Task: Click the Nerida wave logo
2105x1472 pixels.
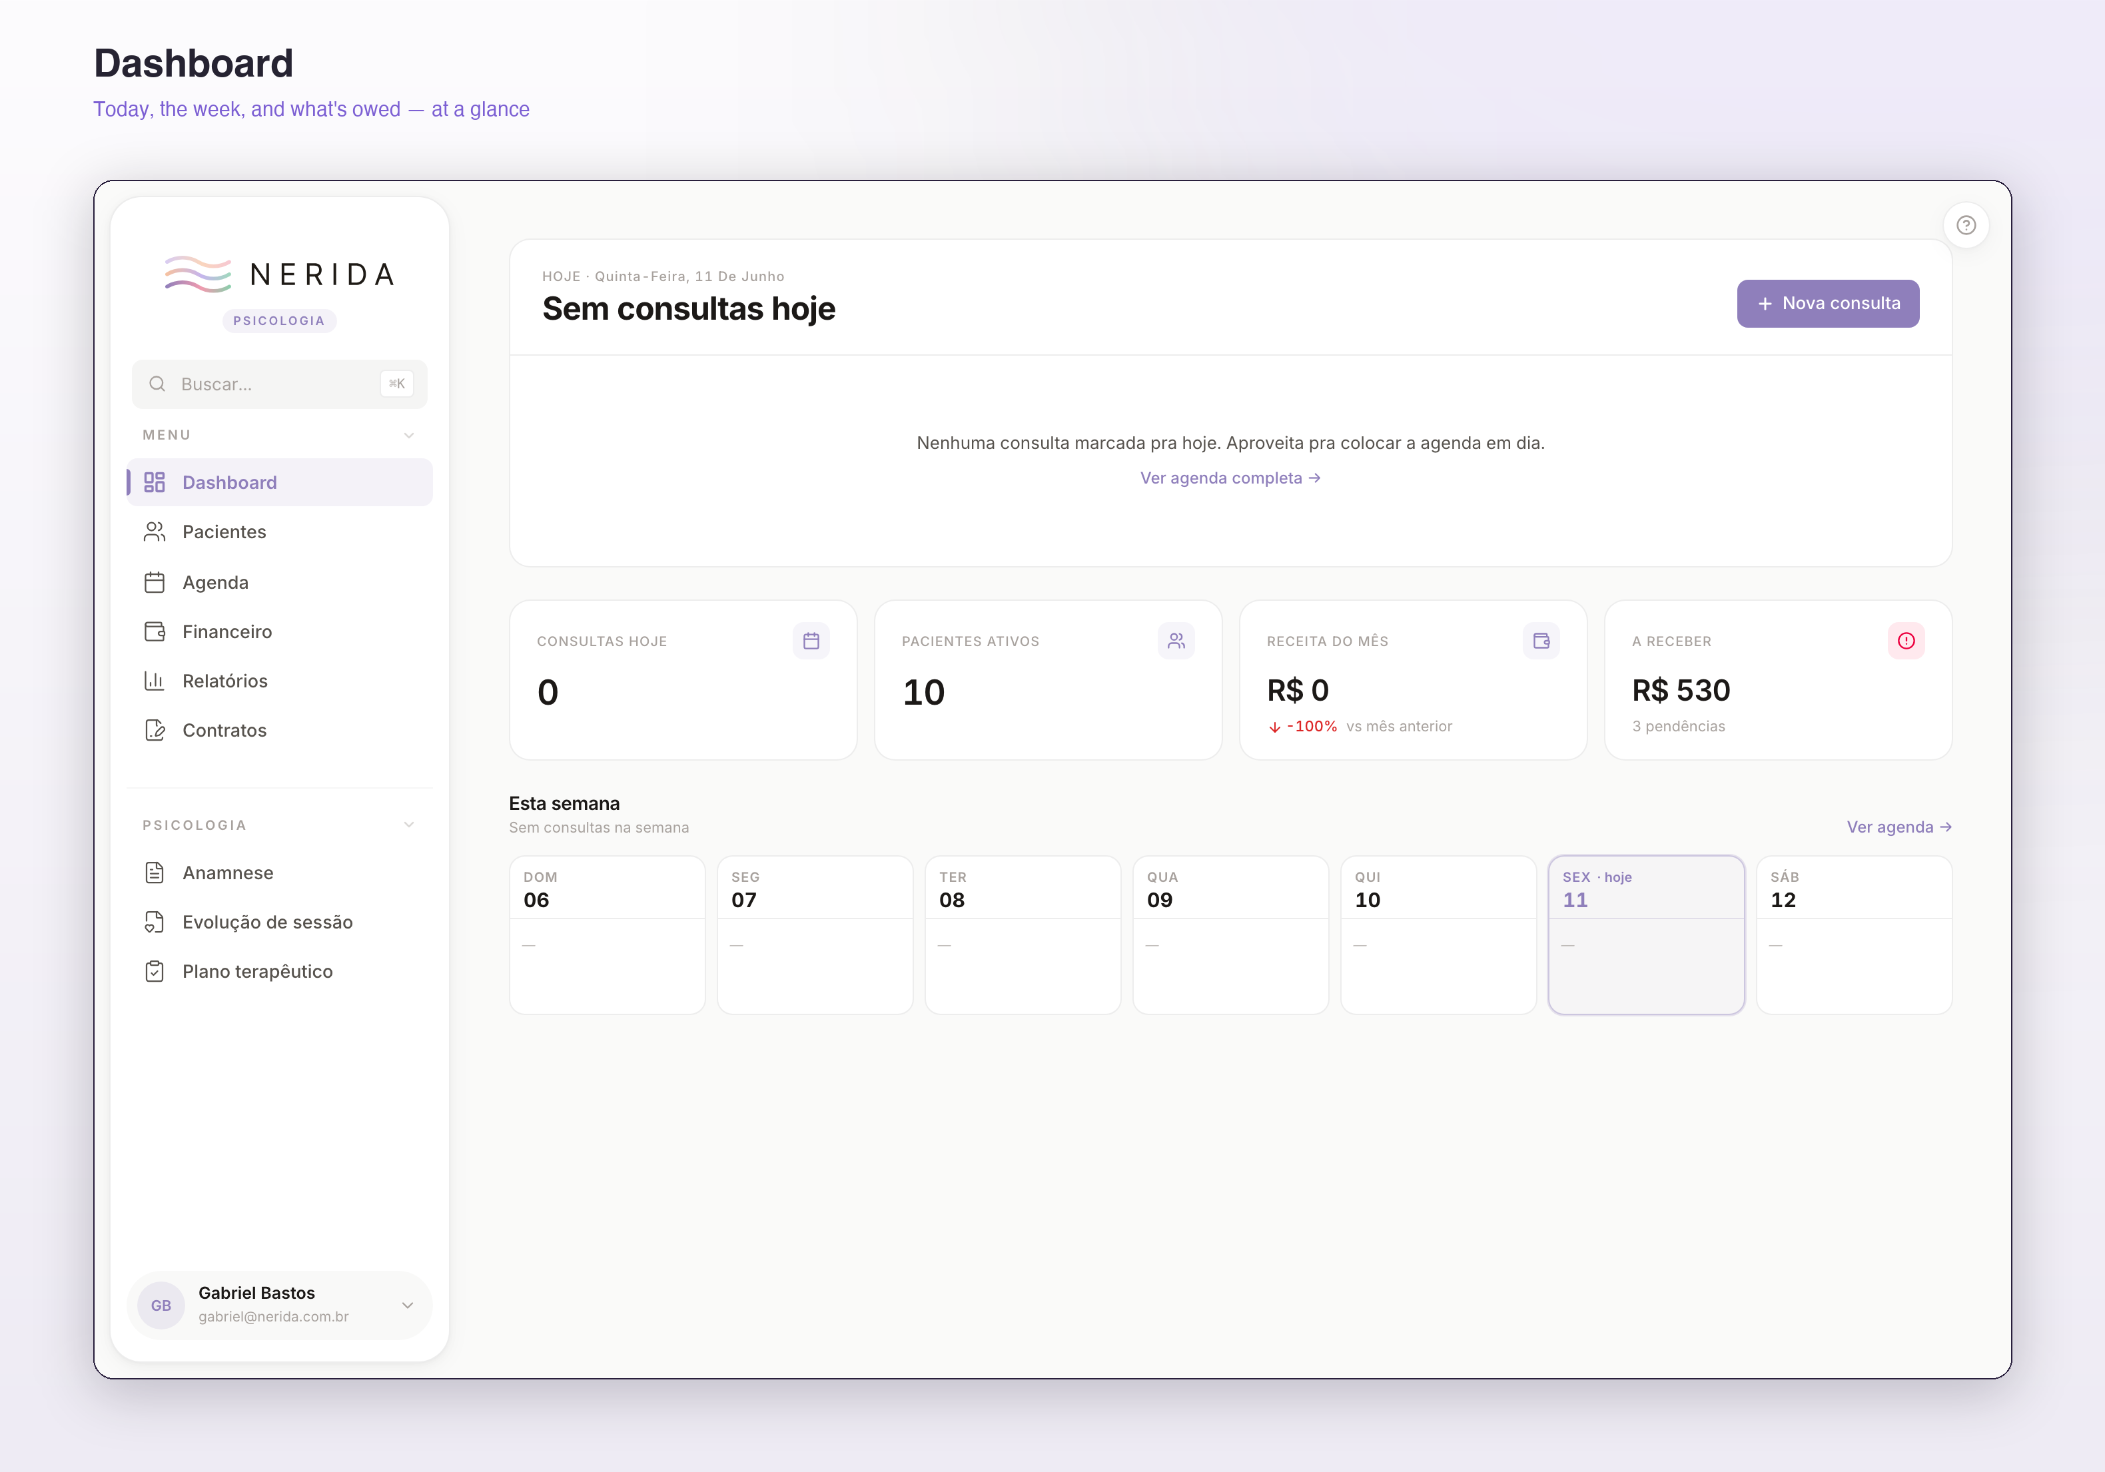Action: tap(198, 274)
